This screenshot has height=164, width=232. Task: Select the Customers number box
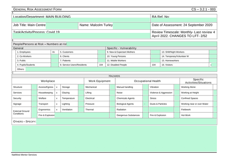101,52
